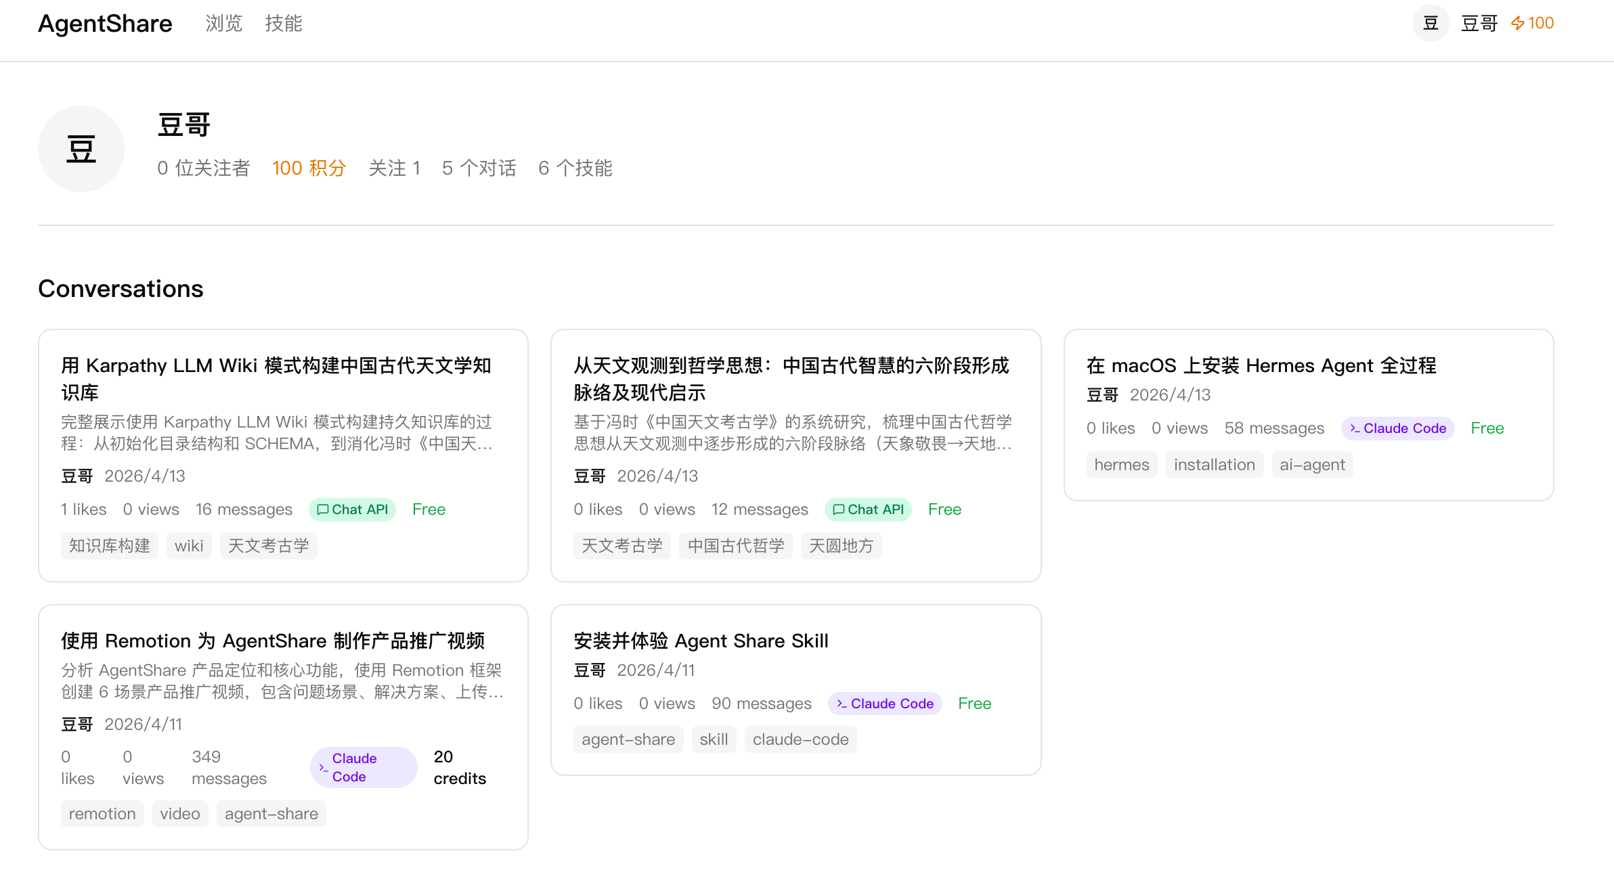The height and width of the screenshot is (874, 1614).
Task: Select the agent-share tag on Skill card
Action: 628,739
